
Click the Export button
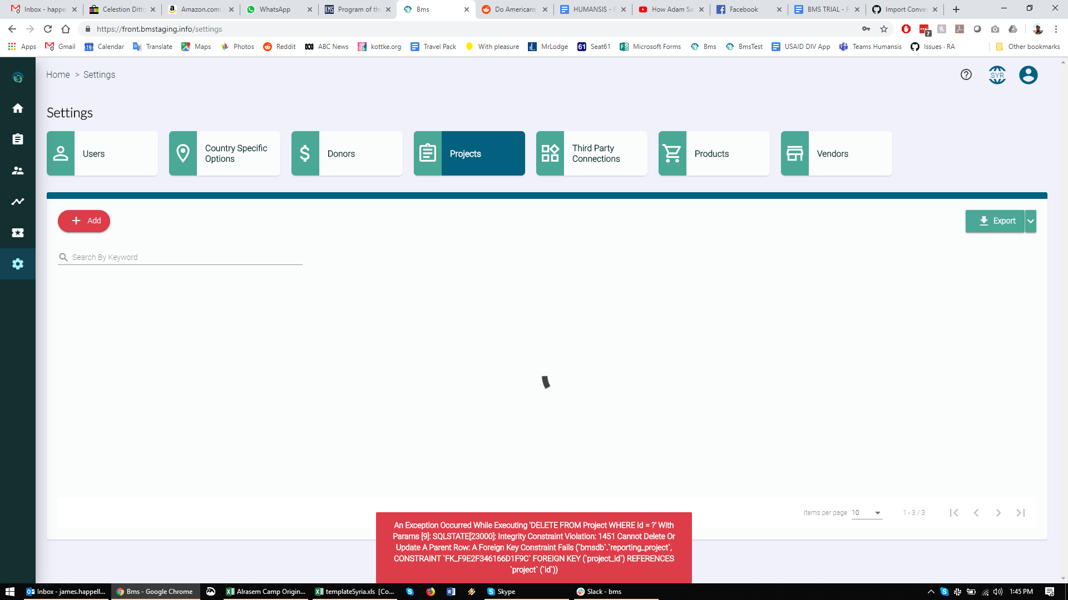996,221
